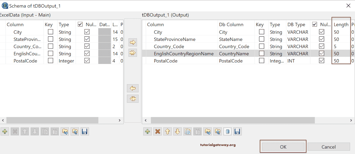Click the database cylinder icon in output toolbar

click(x=227, y=132)
